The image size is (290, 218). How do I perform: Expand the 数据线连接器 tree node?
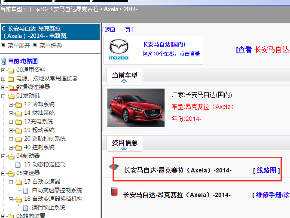click(3, 87)
